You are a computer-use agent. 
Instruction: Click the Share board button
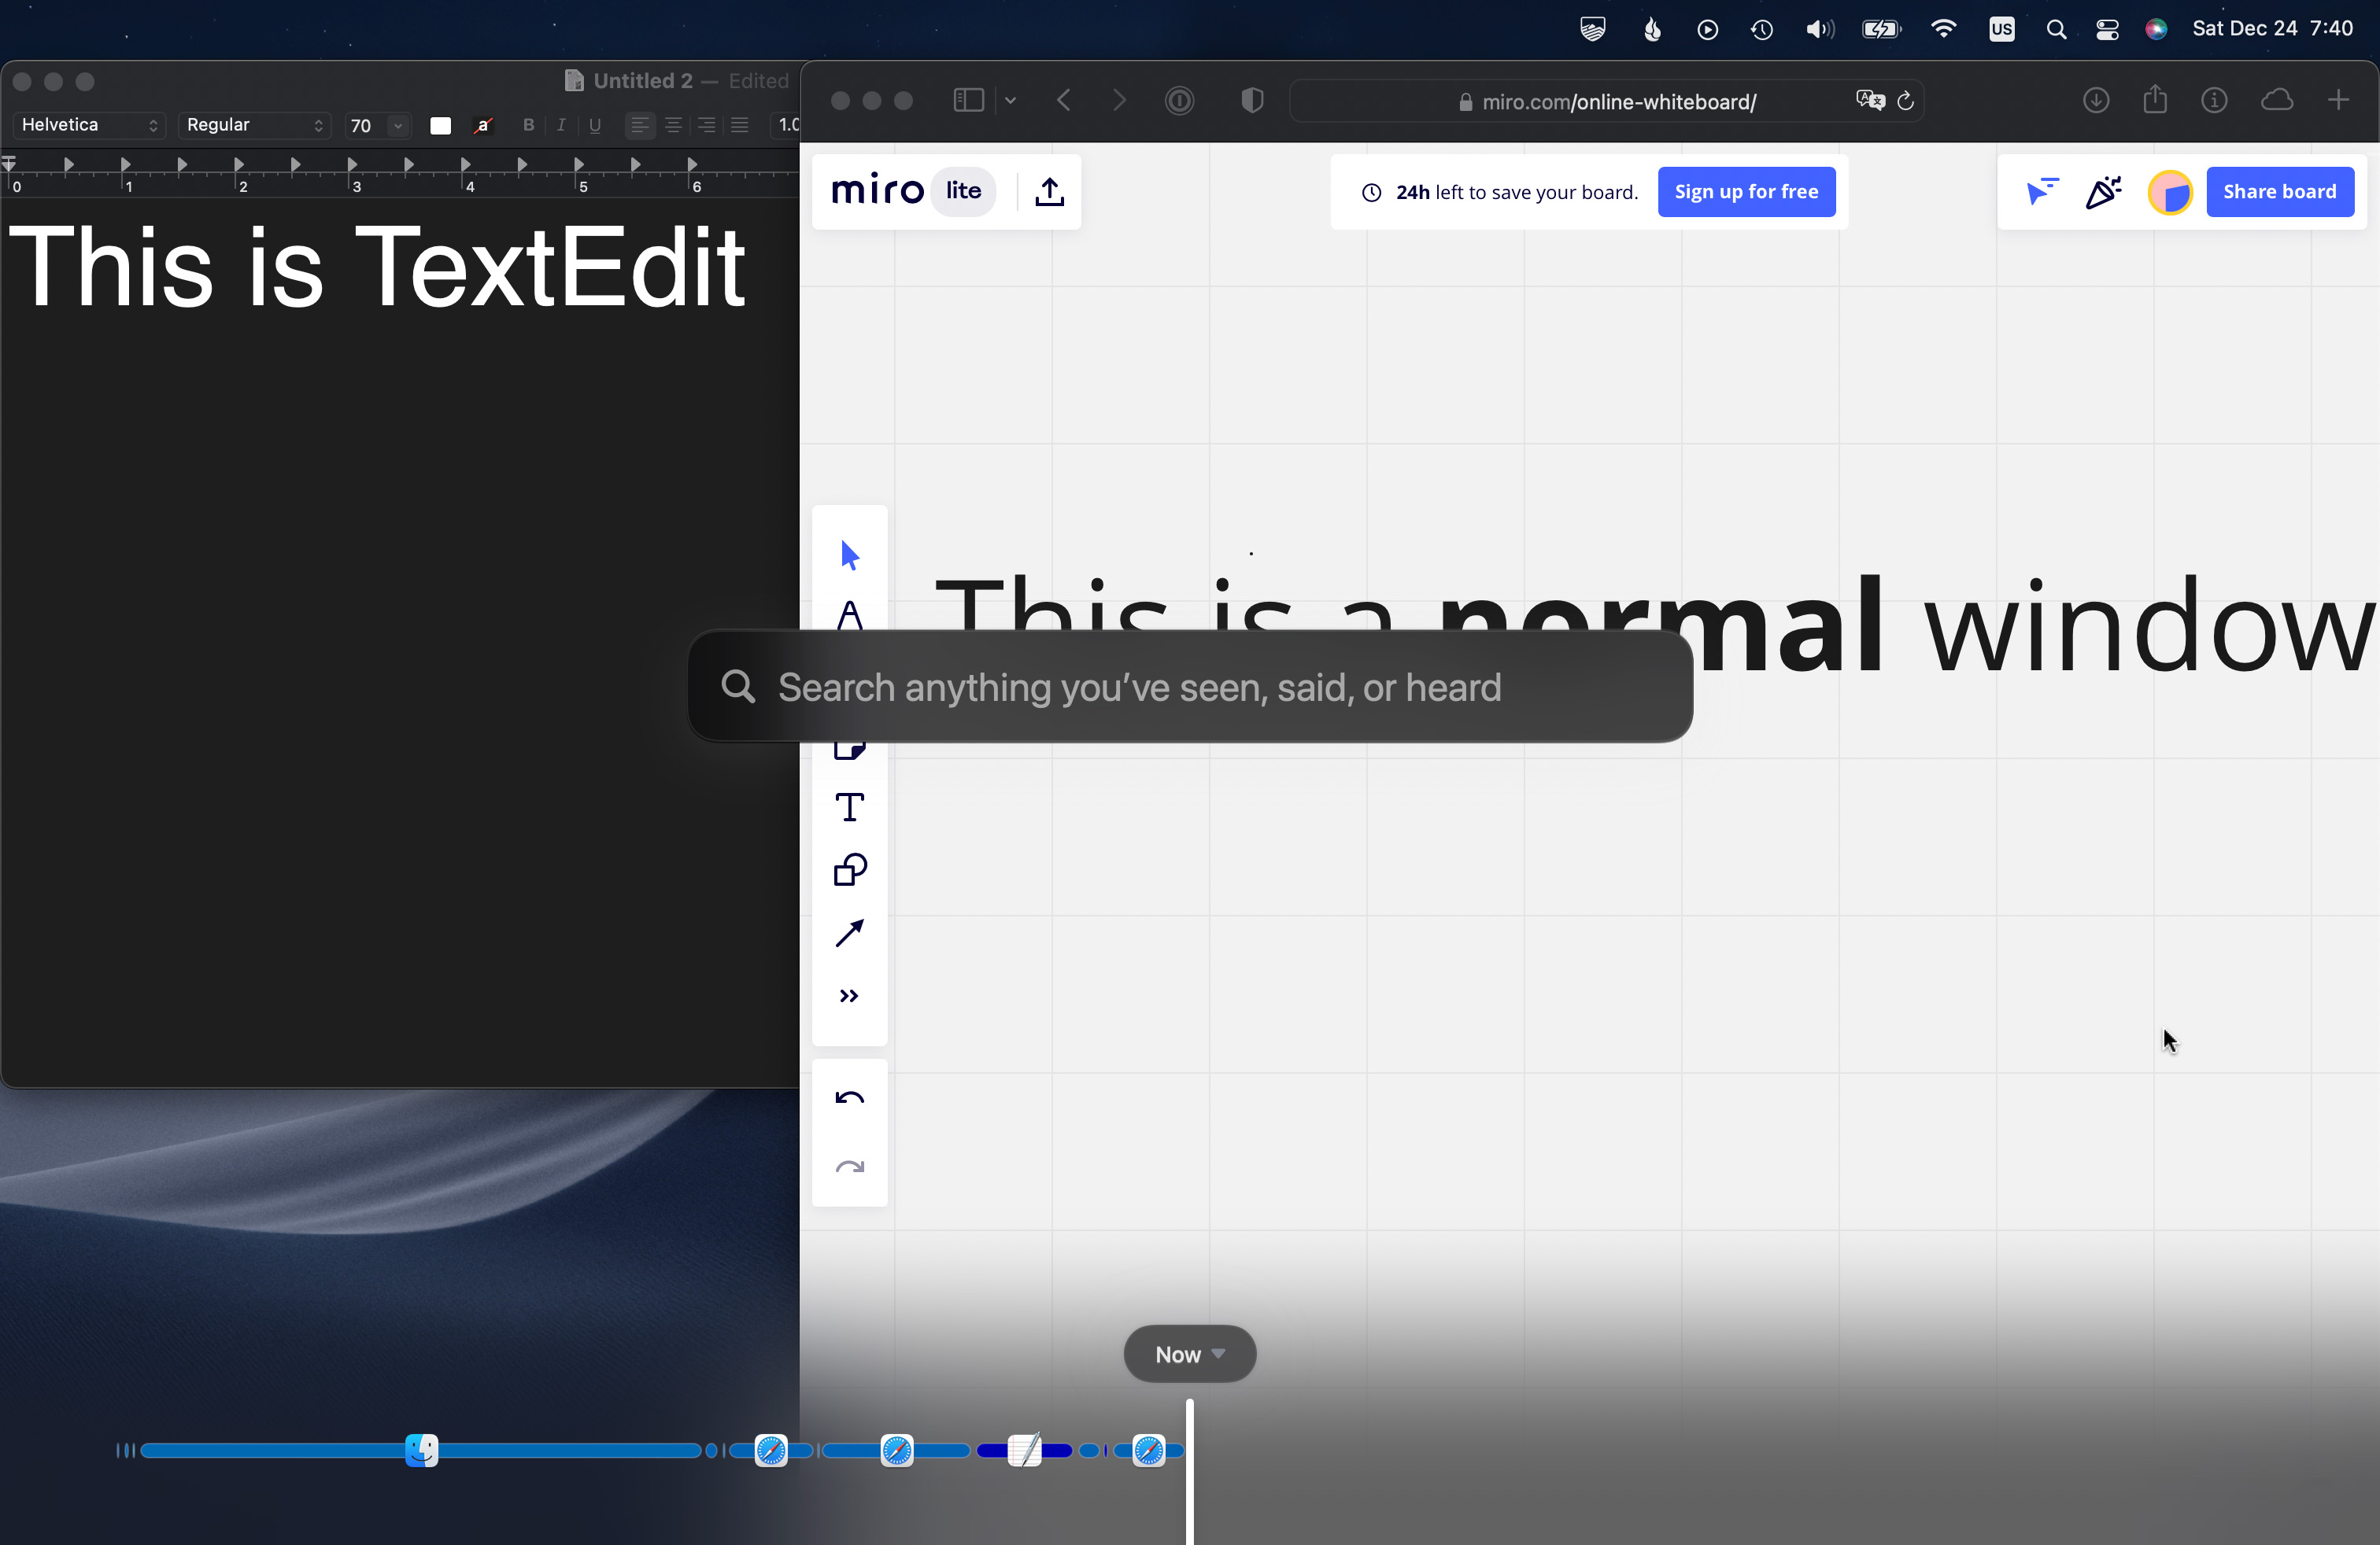click(x=2281, y=192)
